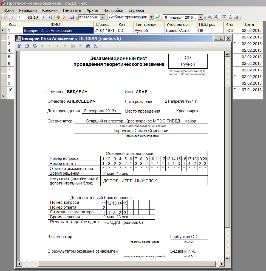The image size is (266, 271).
Task: Apply filter with green checkmark
Action: [158, 17]
